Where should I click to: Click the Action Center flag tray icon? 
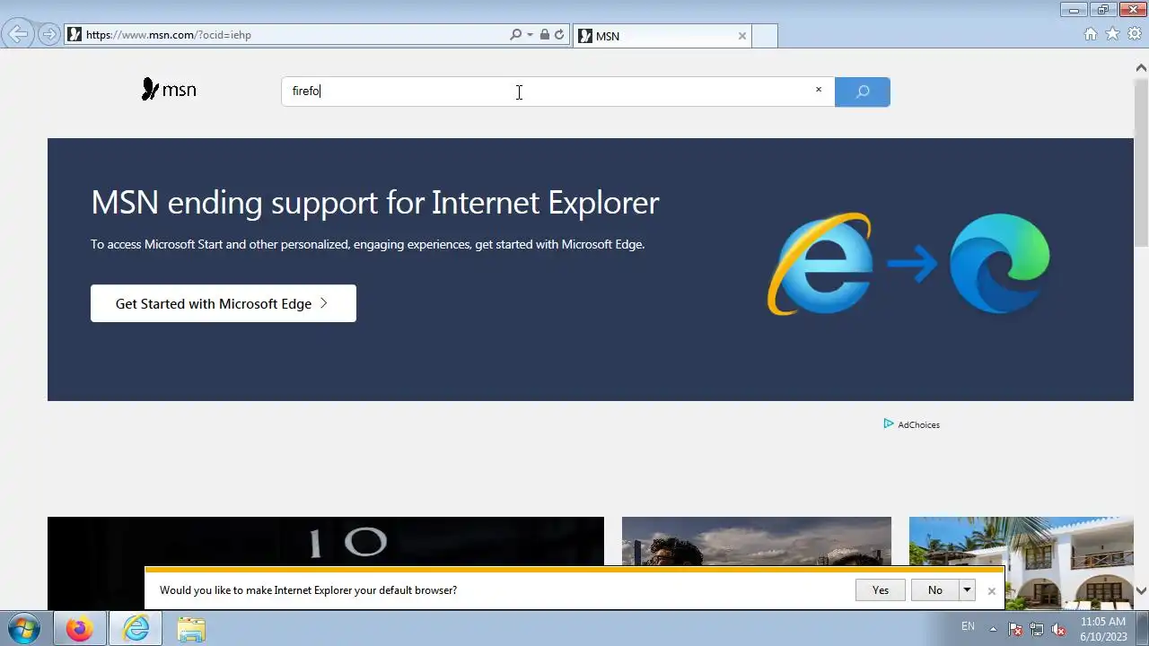[x=1015, y=629]
